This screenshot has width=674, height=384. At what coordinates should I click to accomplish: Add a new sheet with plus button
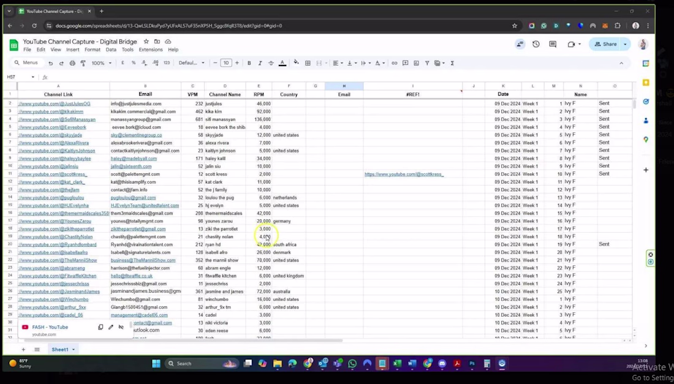tap(23, 349)
